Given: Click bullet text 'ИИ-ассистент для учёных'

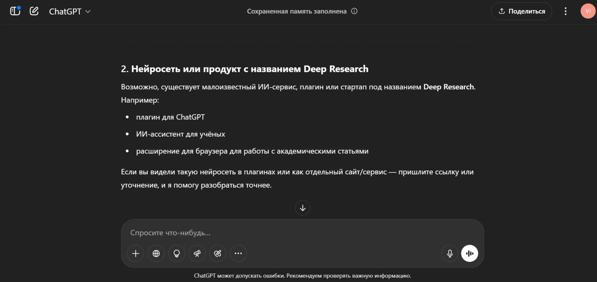Looking at the screenshot, I should (181, 134).
